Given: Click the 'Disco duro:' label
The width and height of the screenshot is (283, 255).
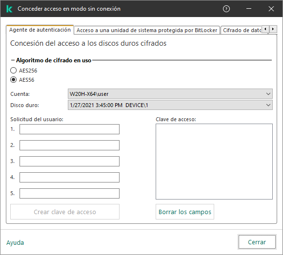Looking at the screenshot, I should pos(25,105).
